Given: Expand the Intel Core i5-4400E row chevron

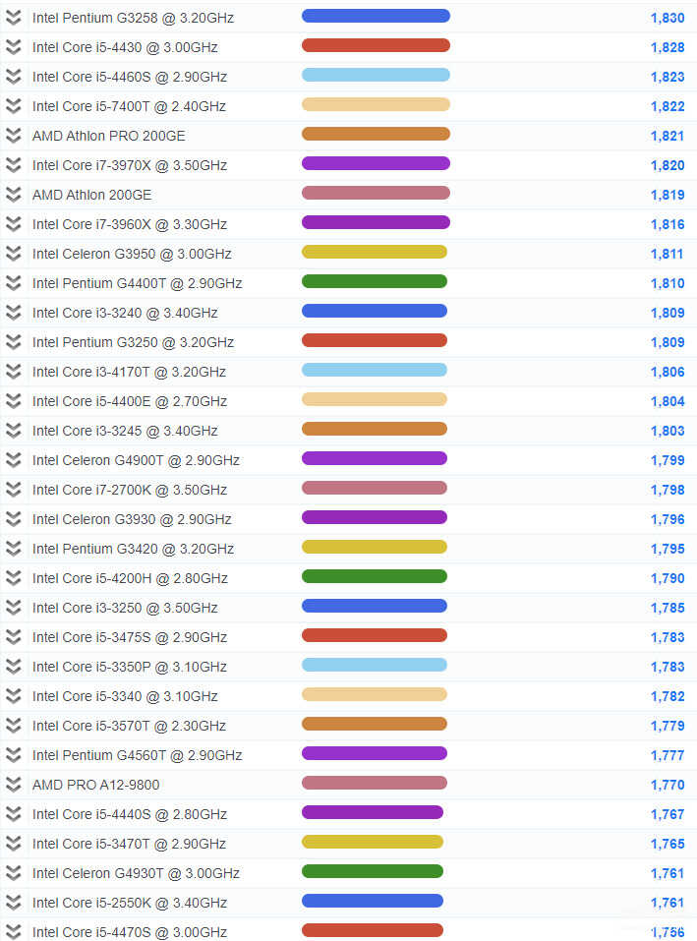Looking at the screenshot, I should click(13, 401).
